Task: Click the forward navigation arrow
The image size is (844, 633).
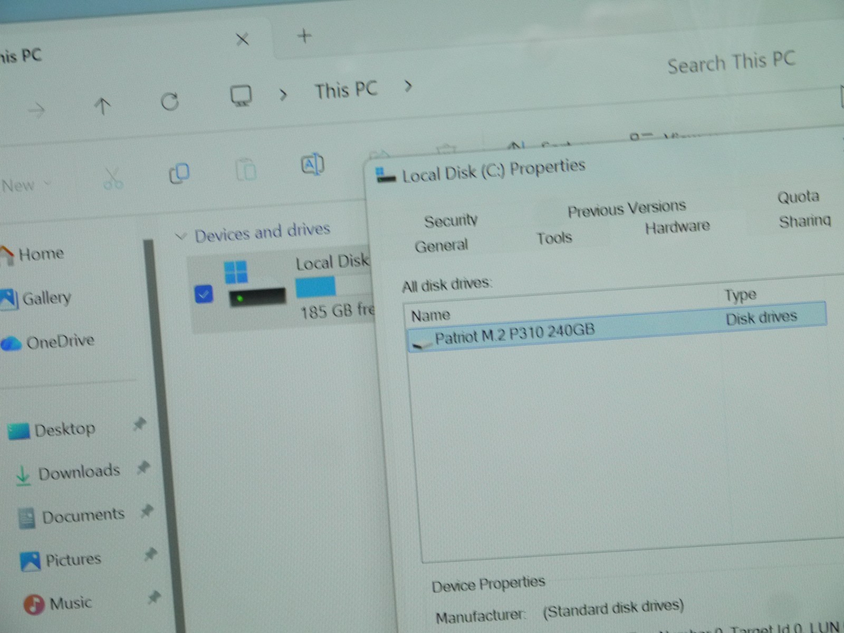Action: click(x=36, y=110)
